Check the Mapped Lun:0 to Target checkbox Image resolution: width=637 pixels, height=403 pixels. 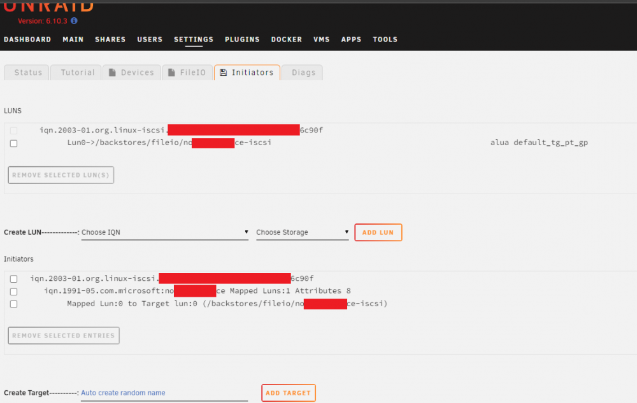pyautogui.click(x=14, y=304)
